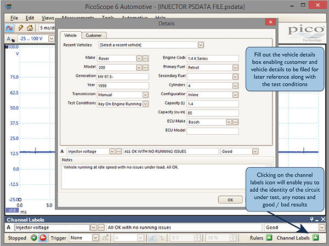Open the Secondary Fuel dropdown
The image size is (329, 246).
click(235, 77)
